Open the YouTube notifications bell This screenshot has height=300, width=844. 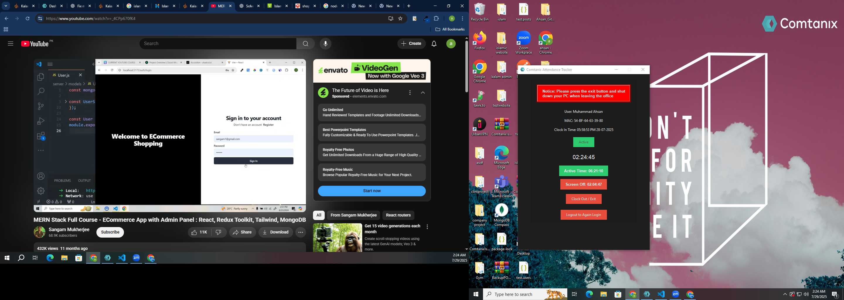click(x=434, y=44)
